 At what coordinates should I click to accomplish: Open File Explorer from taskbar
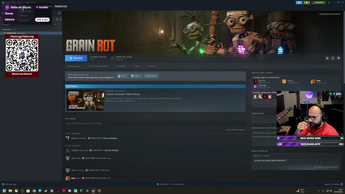pos(10,191)
